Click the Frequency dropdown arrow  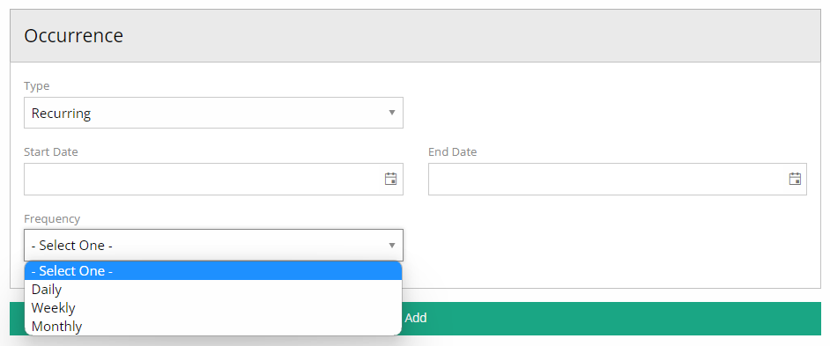tap(392, 245)
